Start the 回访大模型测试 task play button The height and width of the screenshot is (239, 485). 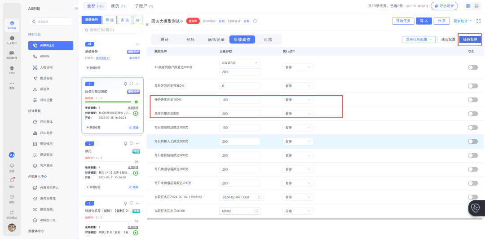[136, 113]
